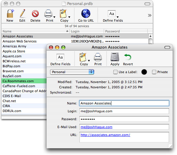Open the me@JoshHague.com E-Mail Used link

coord(96,127)
